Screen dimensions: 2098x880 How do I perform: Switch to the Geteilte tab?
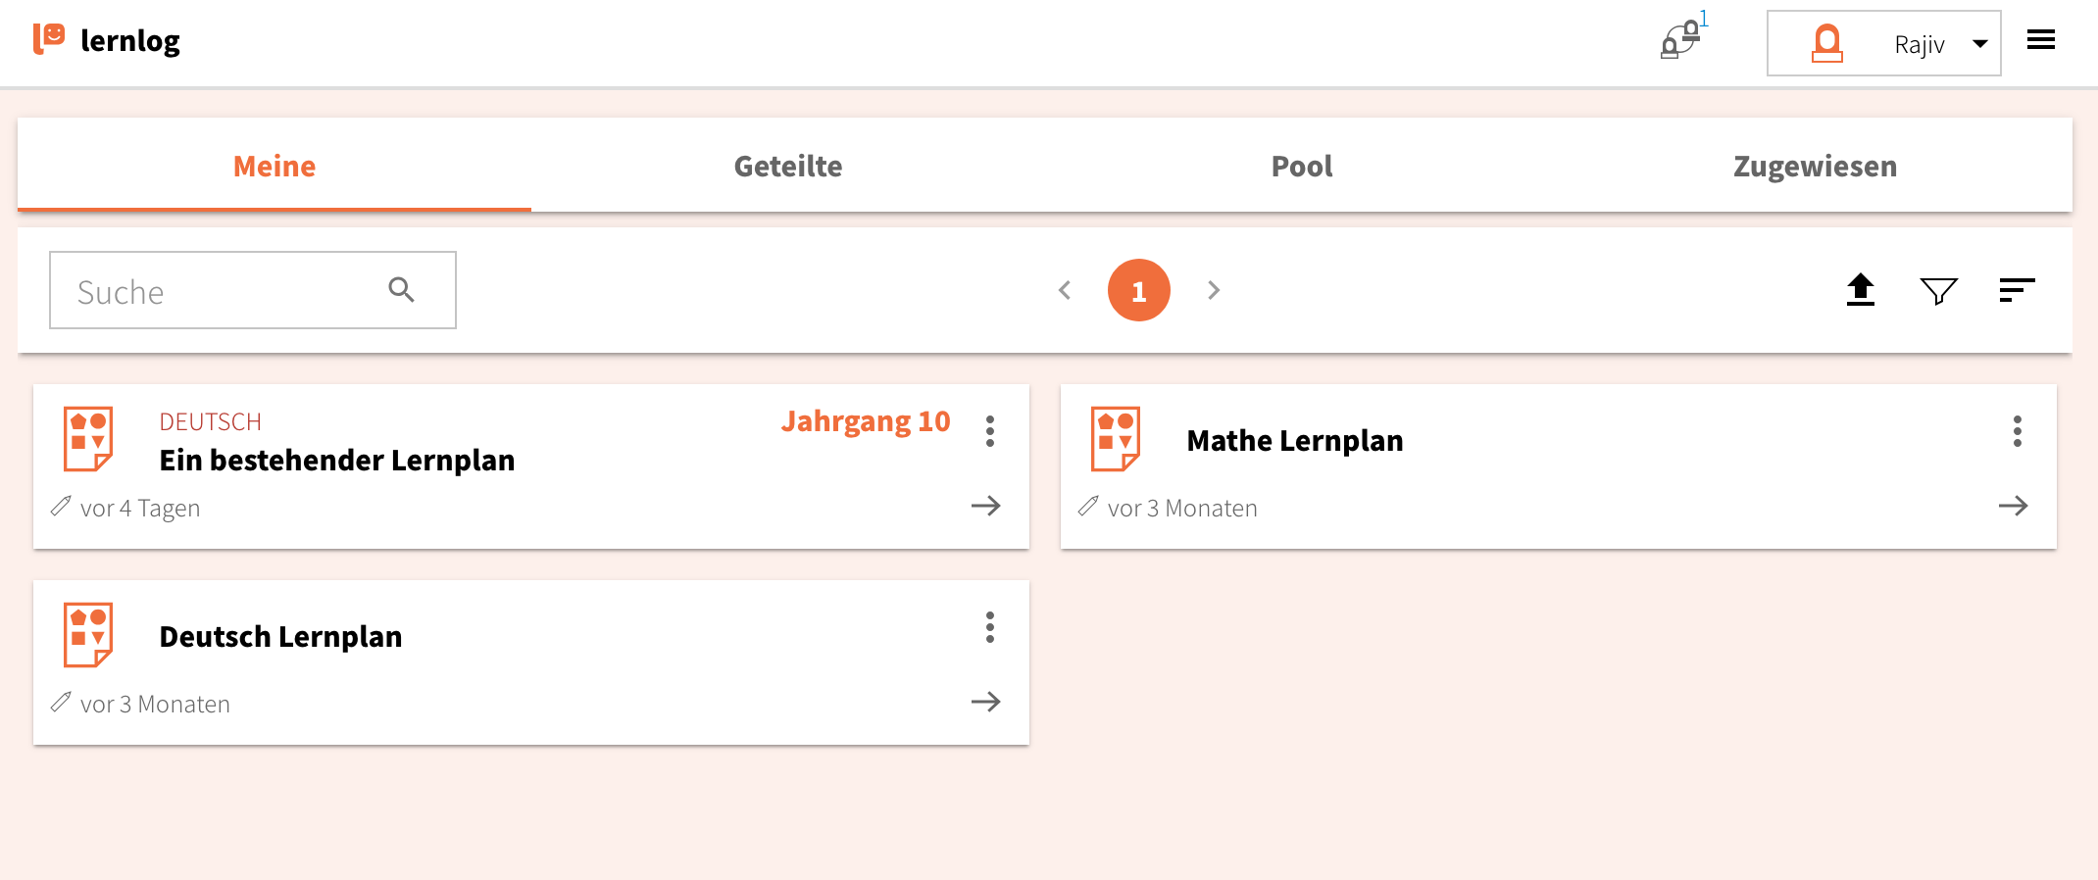coord(787,166)
